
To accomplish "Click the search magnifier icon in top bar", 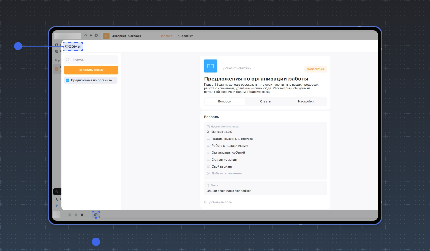I will point(86,36).
